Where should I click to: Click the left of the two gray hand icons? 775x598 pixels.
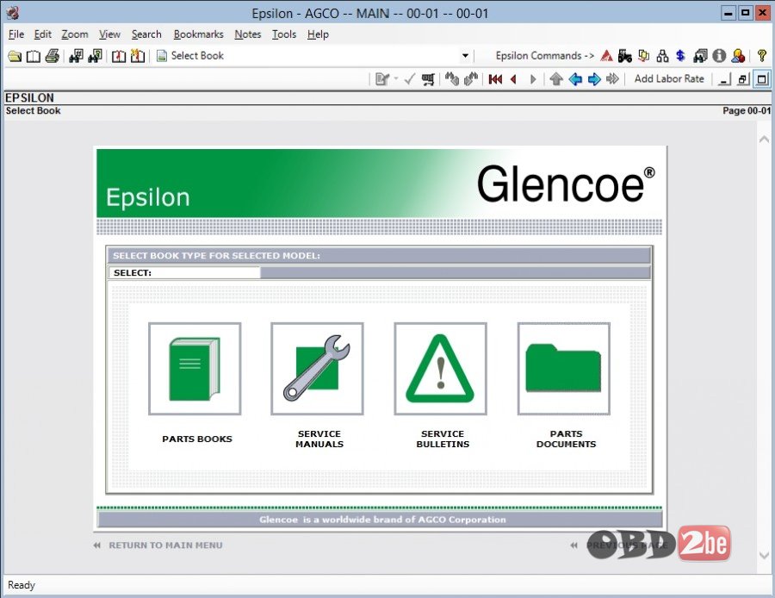pyautogui.click(x=452, y=79)
